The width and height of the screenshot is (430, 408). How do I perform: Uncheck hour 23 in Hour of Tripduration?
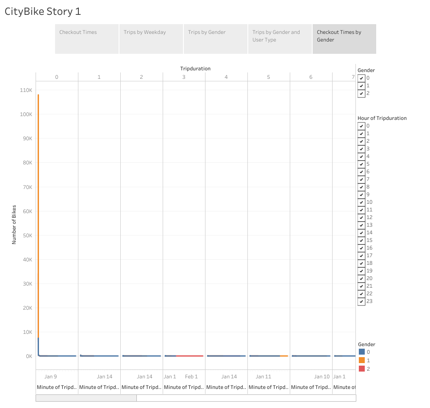point(361,301)
